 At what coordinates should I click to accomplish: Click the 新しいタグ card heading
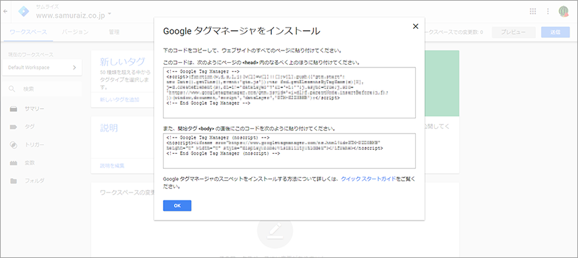coord(122,62)
